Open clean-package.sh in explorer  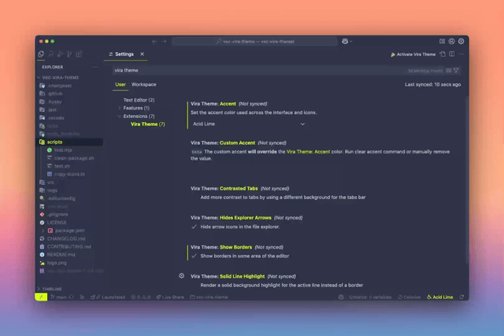(x=74, y=158)
